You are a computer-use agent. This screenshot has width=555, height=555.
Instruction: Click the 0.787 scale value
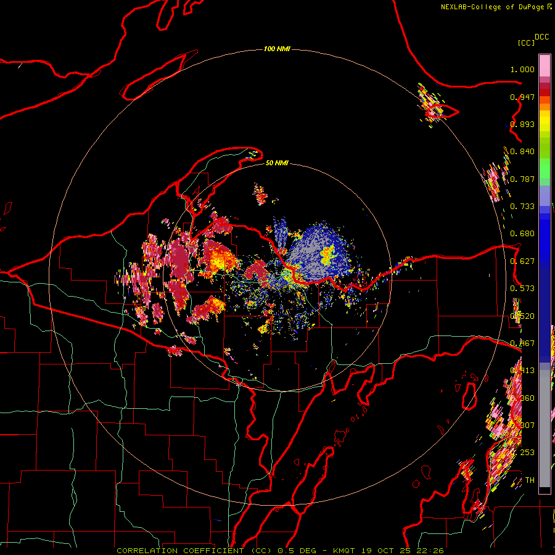pyautogui.click(x=522, y=179)
